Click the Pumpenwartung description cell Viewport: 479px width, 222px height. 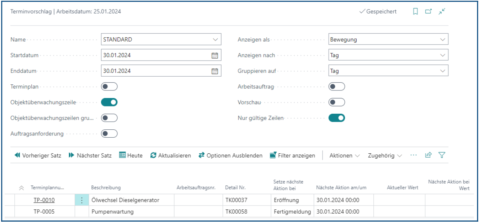click(x=131, y=212)
